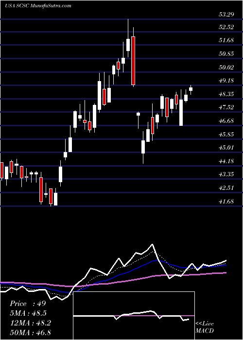
Task: Click the 12MA : 48.2 readout
Action: (30, 323)
